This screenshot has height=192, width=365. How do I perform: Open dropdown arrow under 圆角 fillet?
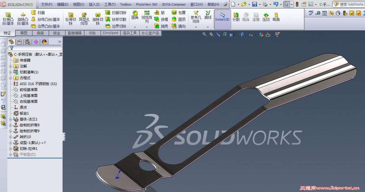(x=135, y=27)
